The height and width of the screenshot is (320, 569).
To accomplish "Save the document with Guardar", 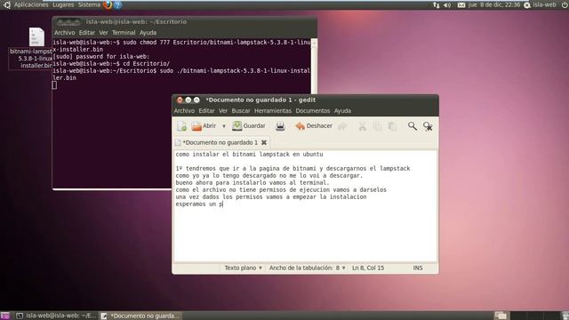I will coord(249,126).
